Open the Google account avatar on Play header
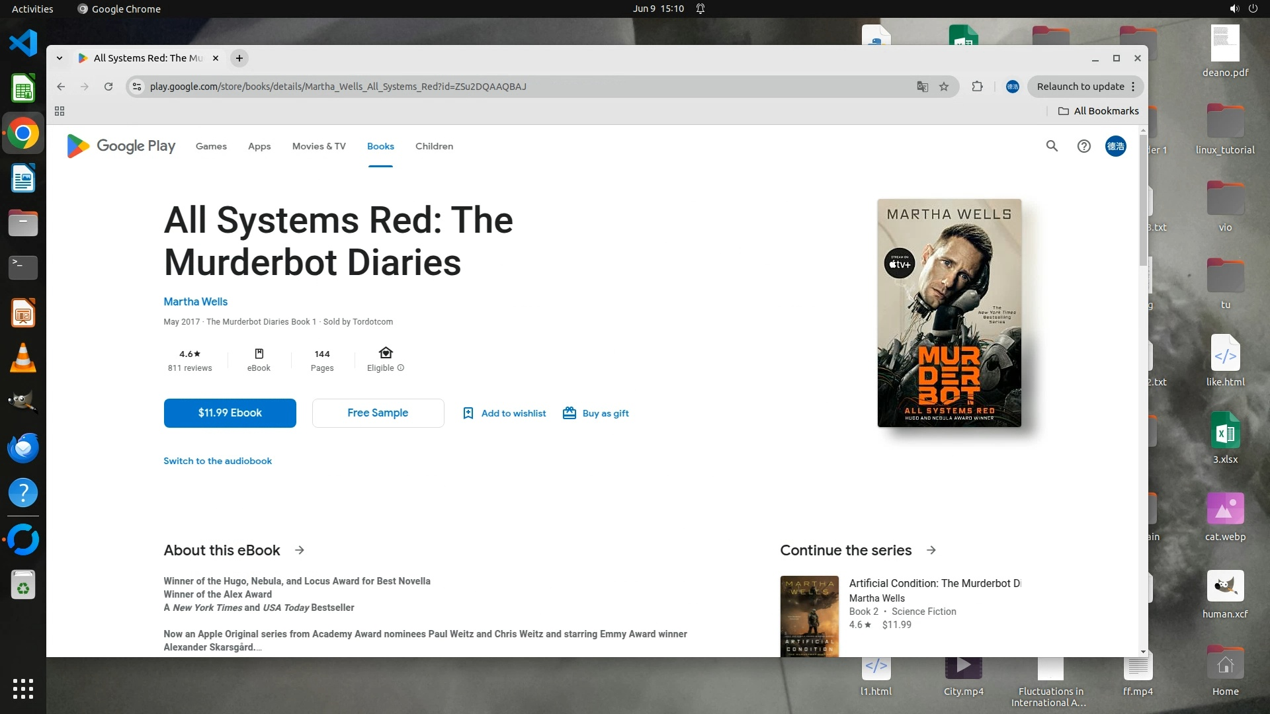Screen dimensions: 1270x714 click(1115, 146)
